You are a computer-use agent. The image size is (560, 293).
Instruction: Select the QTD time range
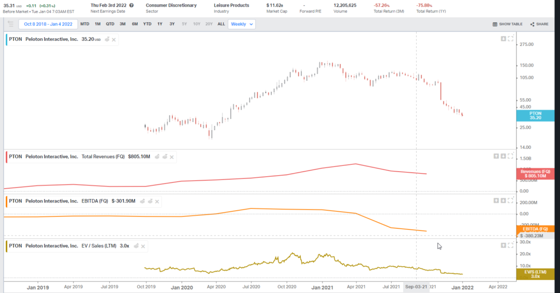[110, 24]
